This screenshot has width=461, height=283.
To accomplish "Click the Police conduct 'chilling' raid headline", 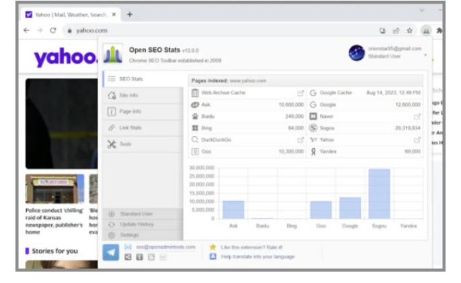I will click(x=54, y=221).
